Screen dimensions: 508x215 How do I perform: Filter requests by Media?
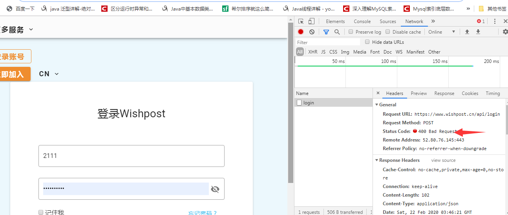360,52
